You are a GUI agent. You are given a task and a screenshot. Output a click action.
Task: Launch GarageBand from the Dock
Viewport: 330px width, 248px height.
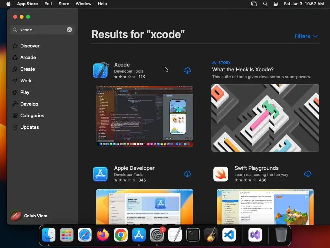(211, 235)
